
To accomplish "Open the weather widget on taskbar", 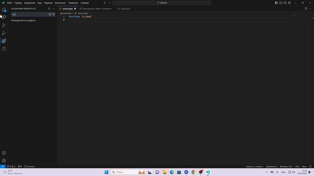I will point(12,172).
